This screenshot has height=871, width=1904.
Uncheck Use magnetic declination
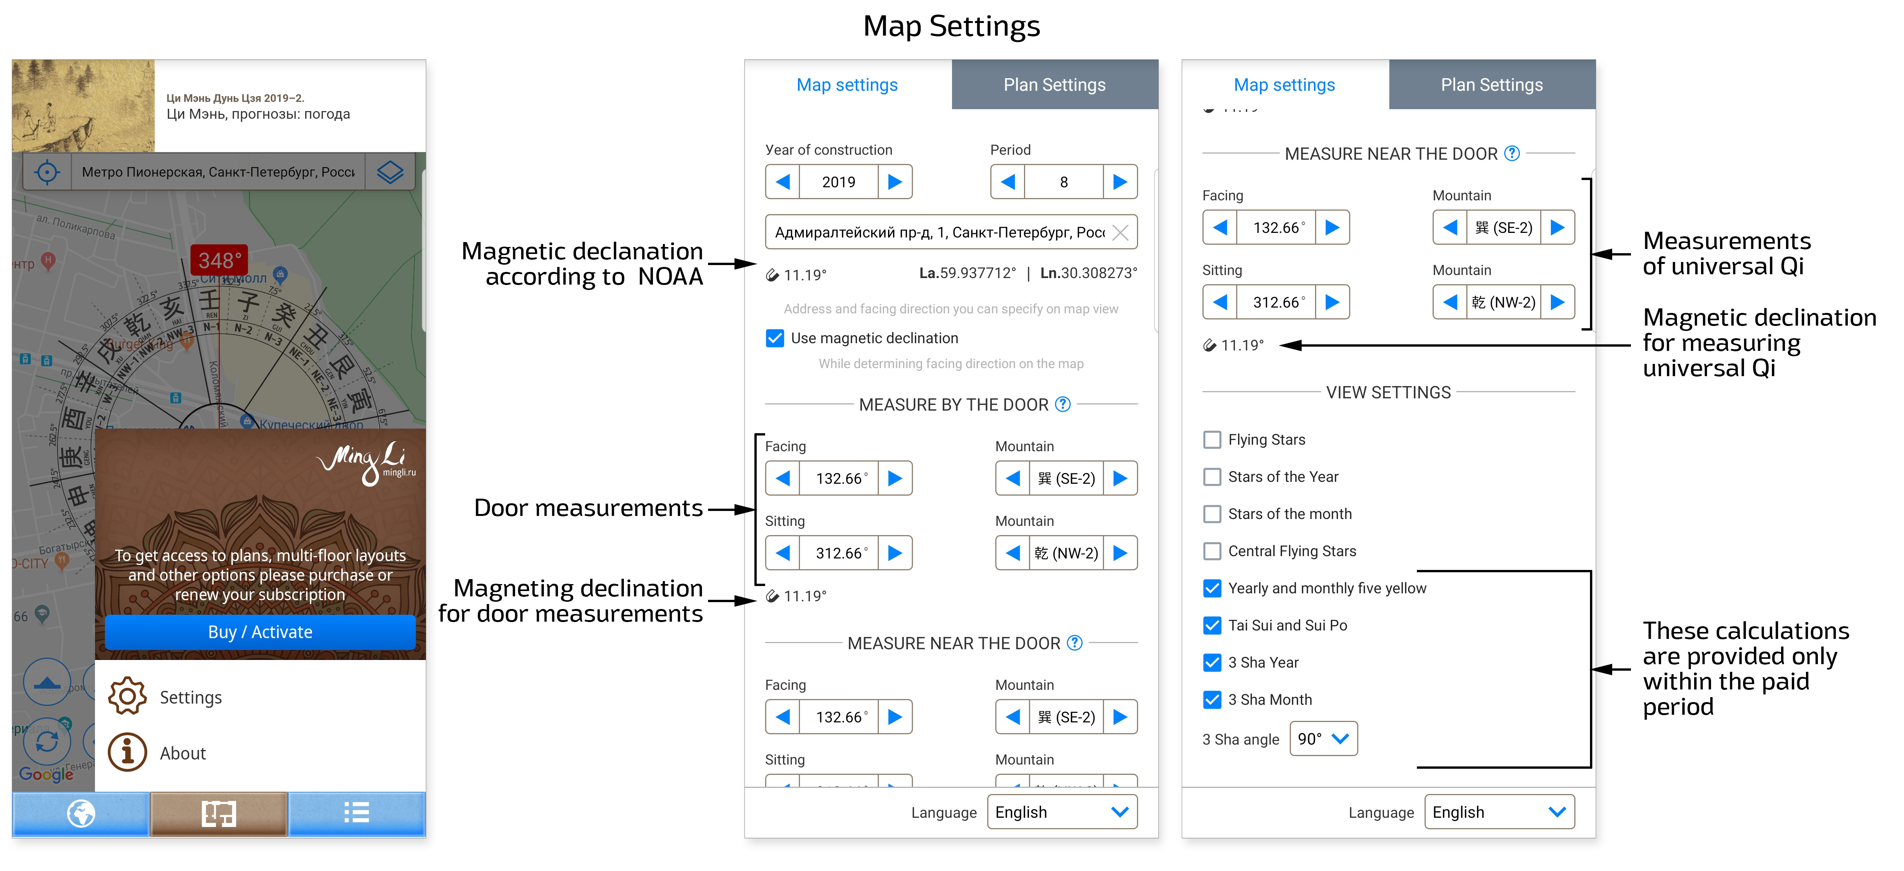pos(774,339)
